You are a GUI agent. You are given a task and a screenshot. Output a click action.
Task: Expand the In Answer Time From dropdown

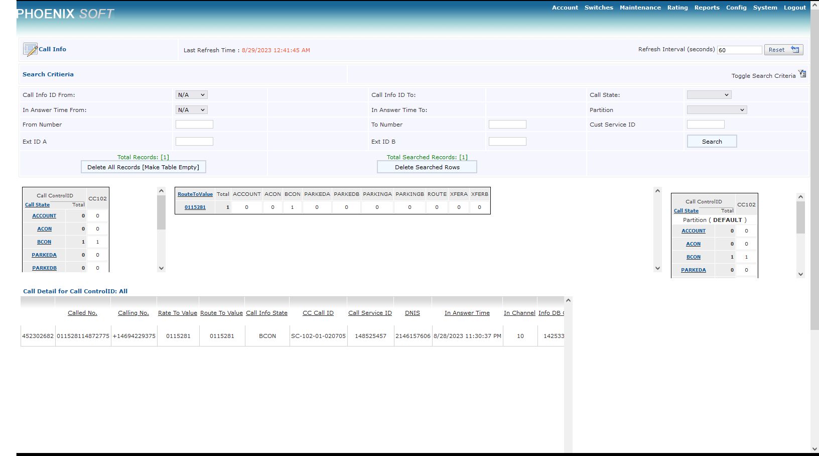tap(191, 110)
